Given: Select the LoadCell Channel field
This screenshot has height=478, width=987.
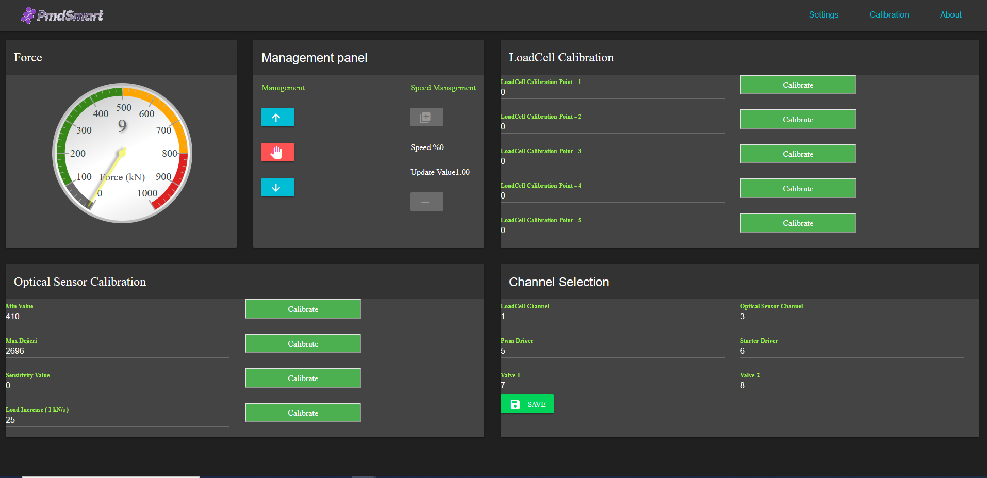Looking at the screenshot, I should tap(612, 317).
